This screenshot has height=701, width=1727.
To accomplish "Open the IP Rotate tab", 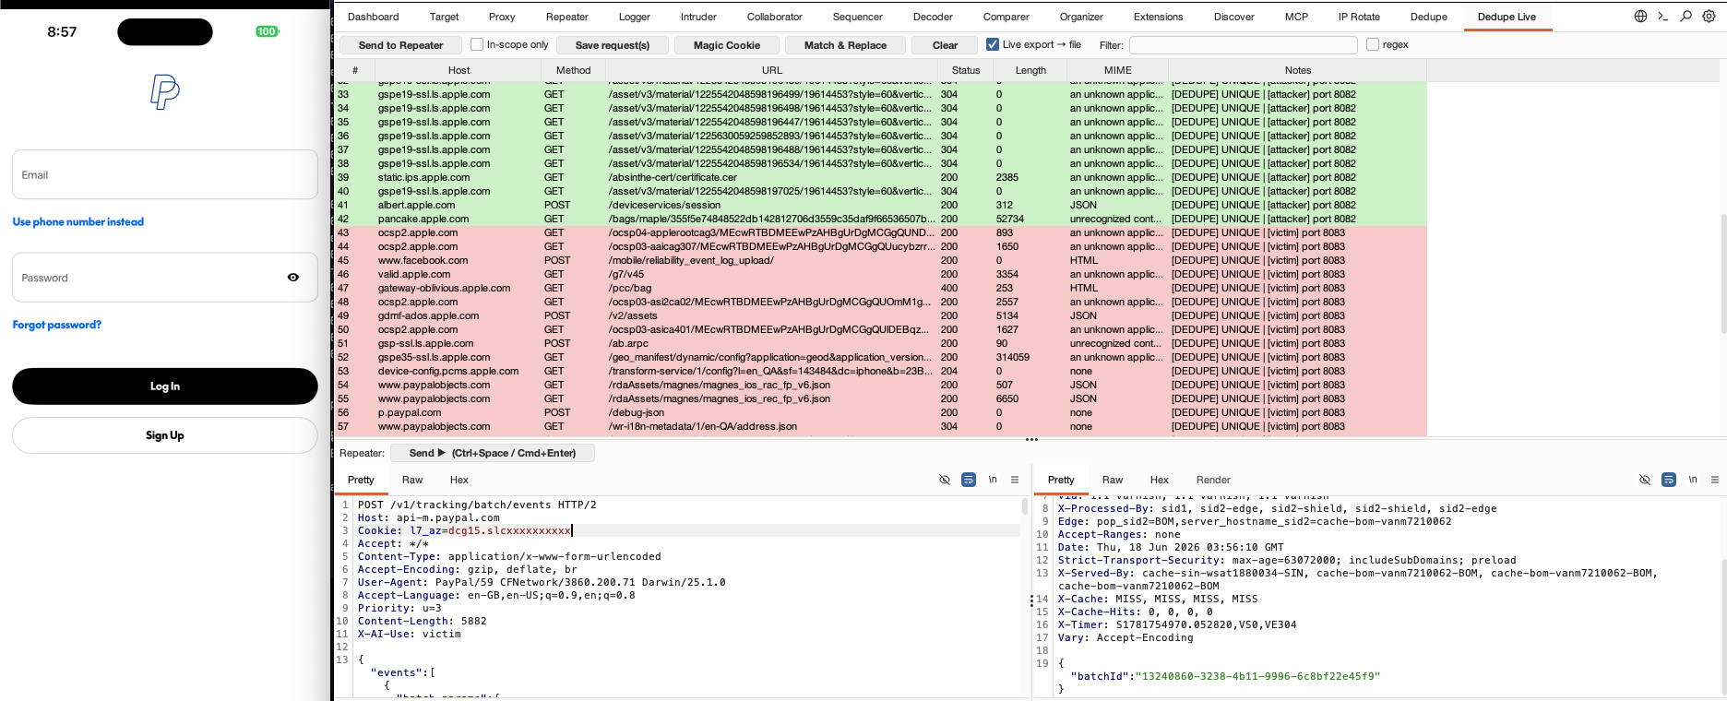I will point(1359,17).
